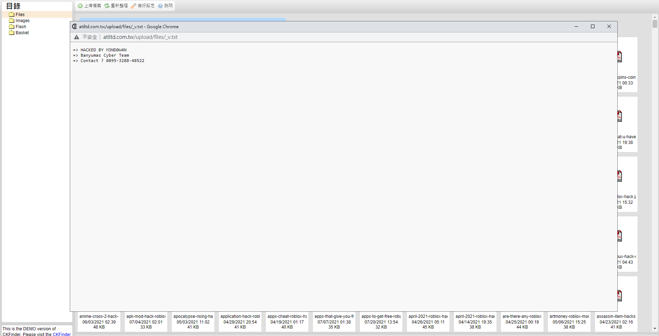Click the scrollbar down arrow of file pane
The width and height of the screenshot is (659, 336).
coord(655,329)
